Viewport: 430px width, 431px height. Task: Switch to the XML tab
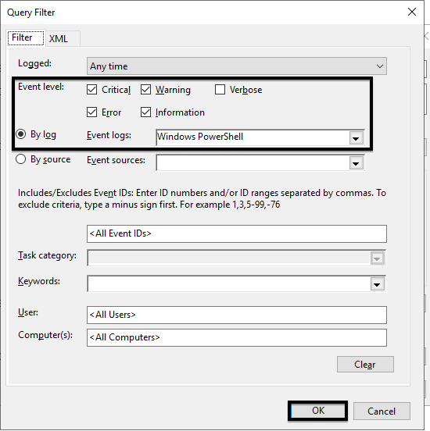(59, 39)
